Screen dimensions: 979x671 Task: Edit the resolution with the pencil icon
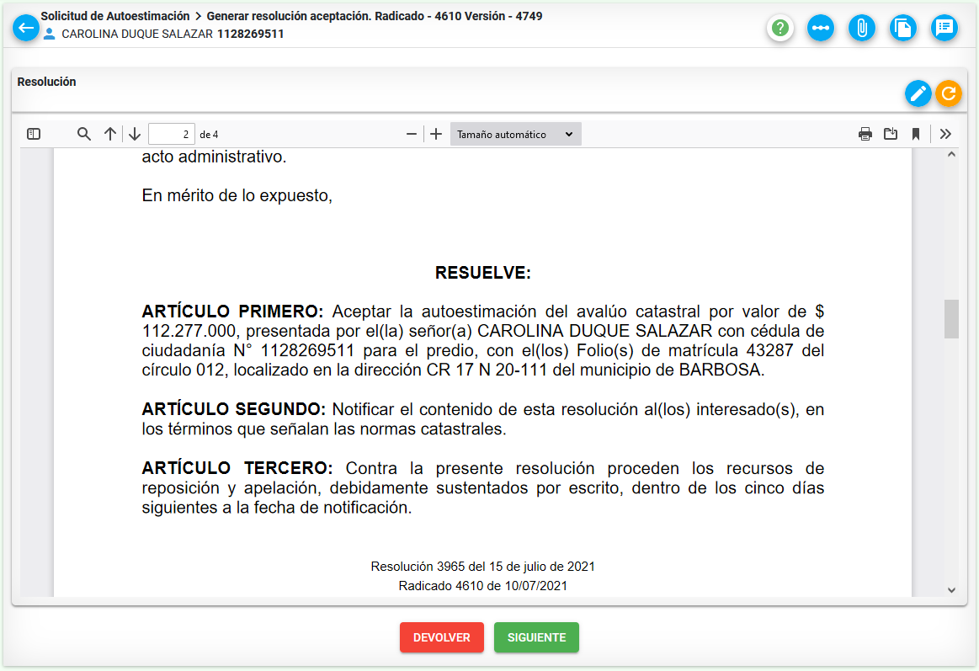[x=918, y=93]
